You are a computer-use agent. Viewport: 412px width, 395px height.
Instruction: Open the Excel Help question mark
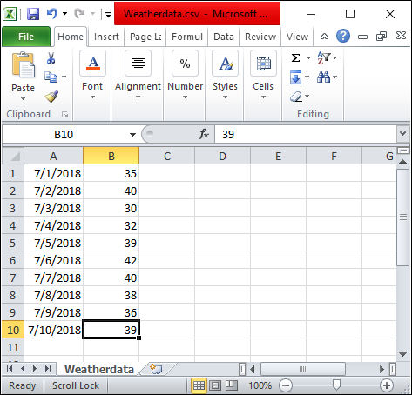tap(343, 37)
